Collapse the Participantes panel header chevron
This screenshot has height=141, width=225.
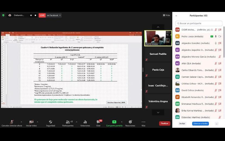(176, 16)
